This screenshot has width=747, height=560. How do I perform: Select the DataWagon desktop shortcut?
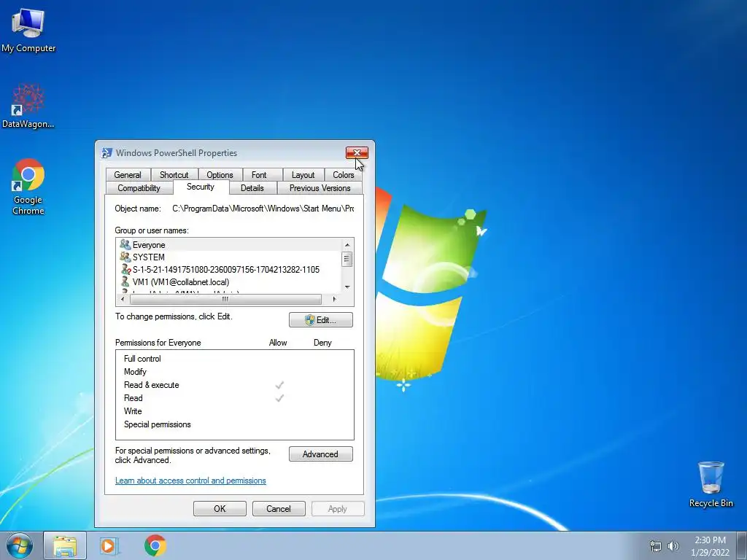pyautogui.click(x=28, y=106)
